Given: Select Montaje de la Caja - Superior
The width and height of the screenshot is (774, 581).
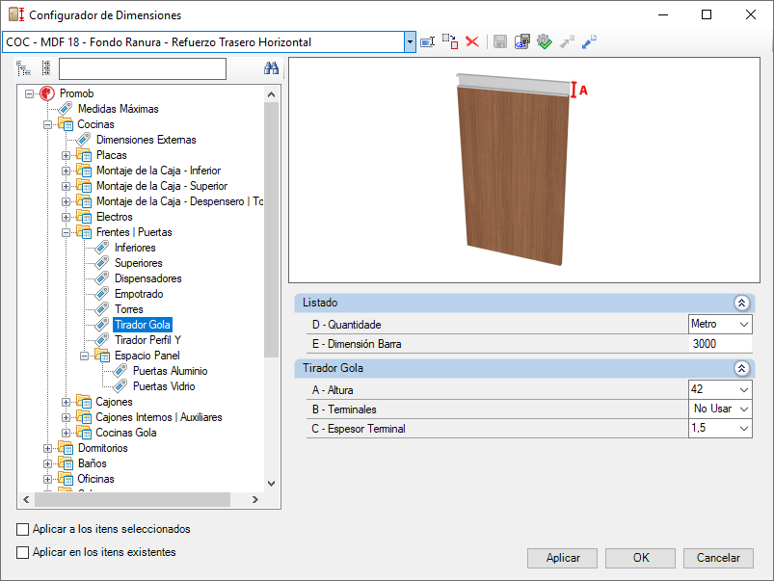Looking at the screenshot, I should [162, 186].
